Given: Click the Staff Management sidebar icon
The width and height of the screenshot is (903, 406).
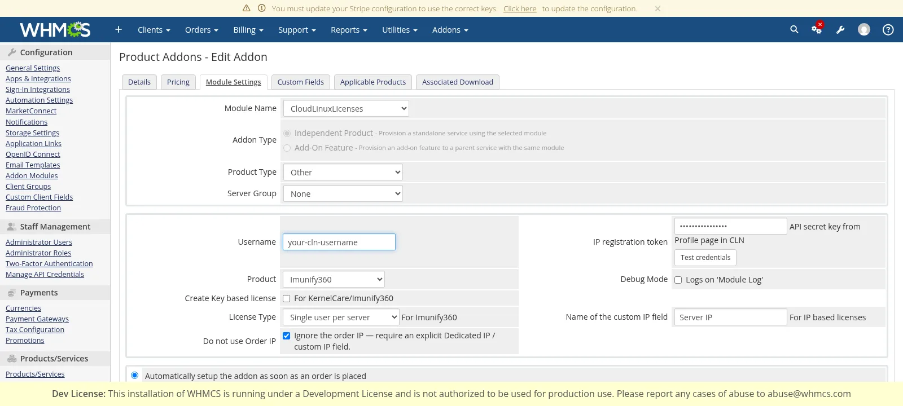Looking at the screenshot, I should tap(12, 226).
